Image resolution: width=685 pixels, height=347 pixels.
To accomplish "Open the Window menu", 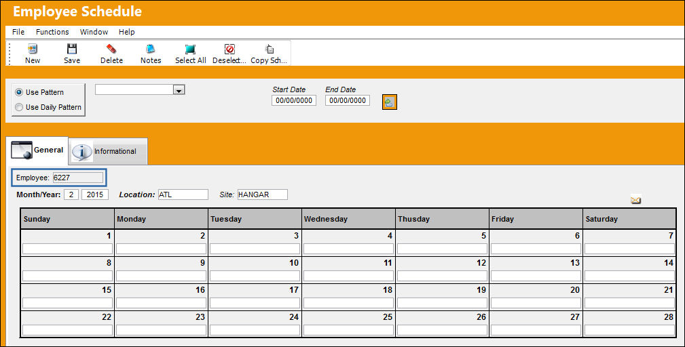I will point(94,32).
